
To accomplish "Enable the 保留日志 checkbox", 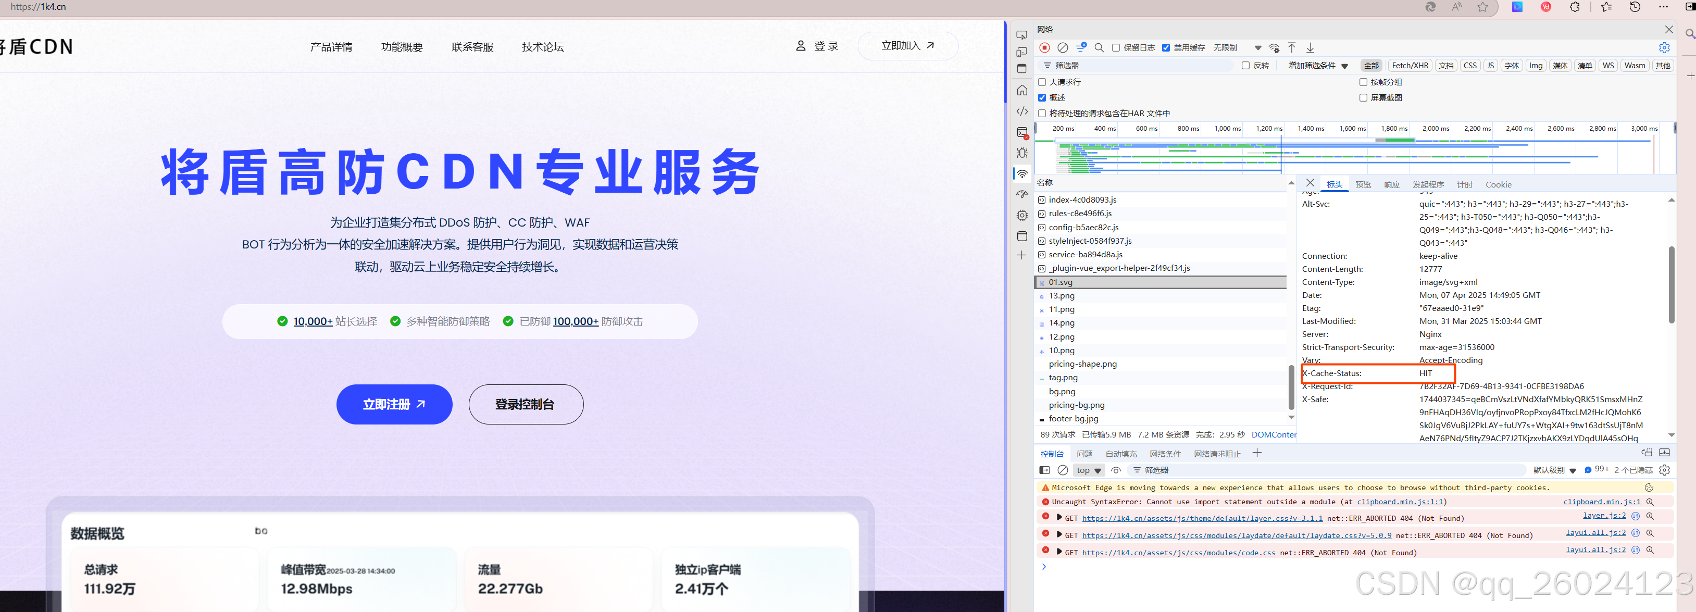I will (1116, 48).
